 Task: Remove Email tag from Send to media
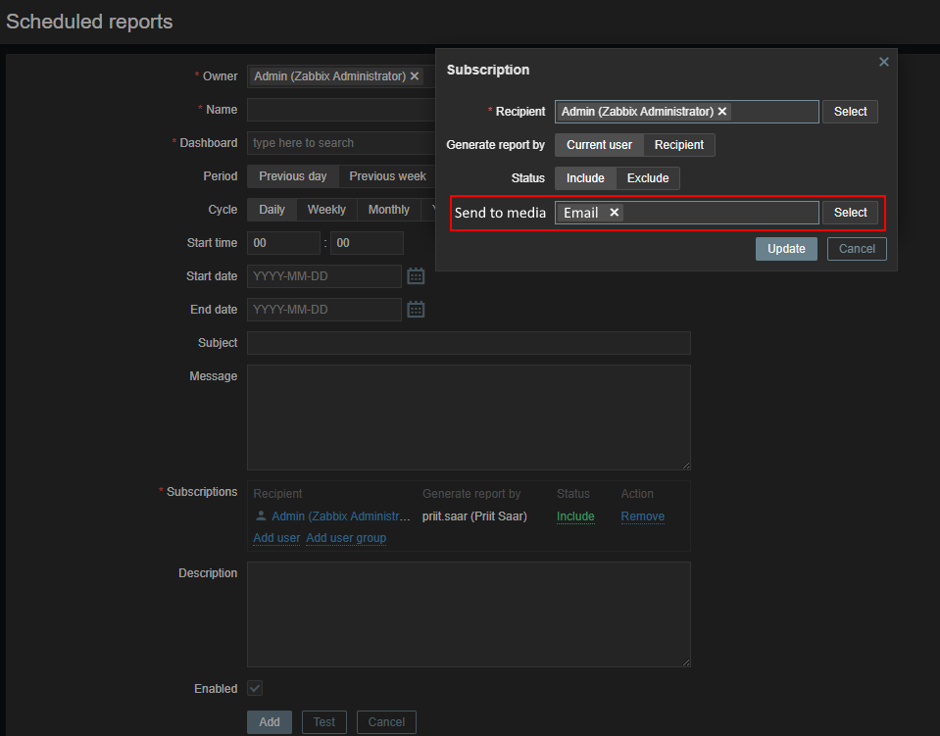coord(615,213)
